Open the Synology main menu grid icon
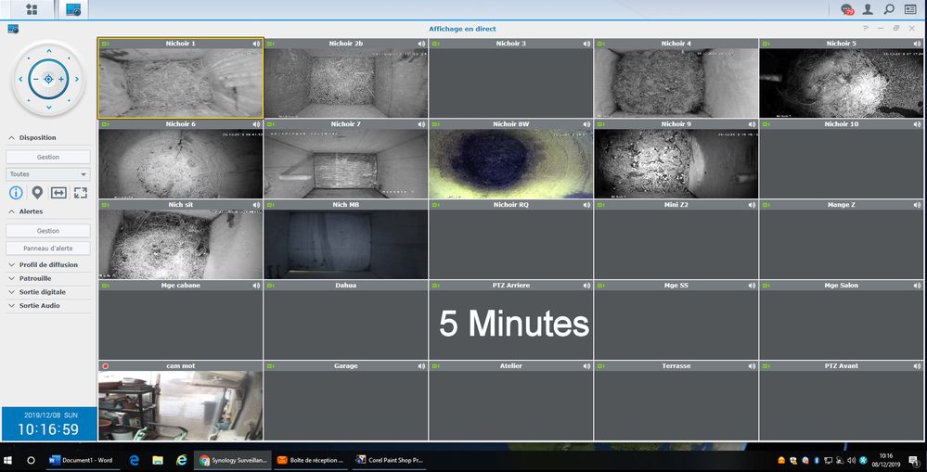Image resolution: width=927 pixels, height=472 pixels. point(32,9)
